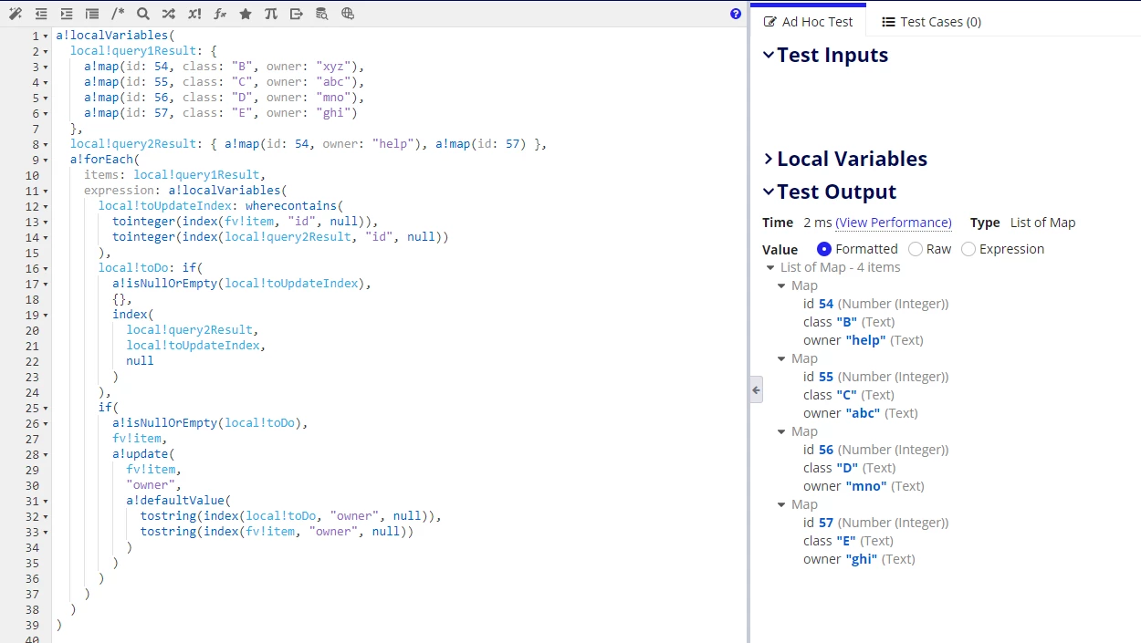Fold code at line 1 a!localVariables
The width and height of the screenshot is (1141, 643).
coord(46,36)
